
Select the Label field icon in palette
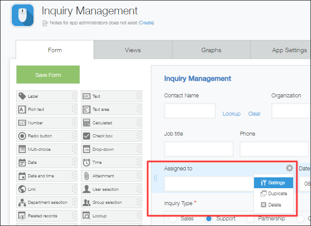click(22, 96)
